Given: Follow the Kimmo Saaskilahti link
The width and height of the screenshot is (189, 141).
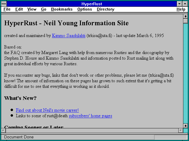Looking at the screenshot, I should pyautogui.click(x=69, y=36).
